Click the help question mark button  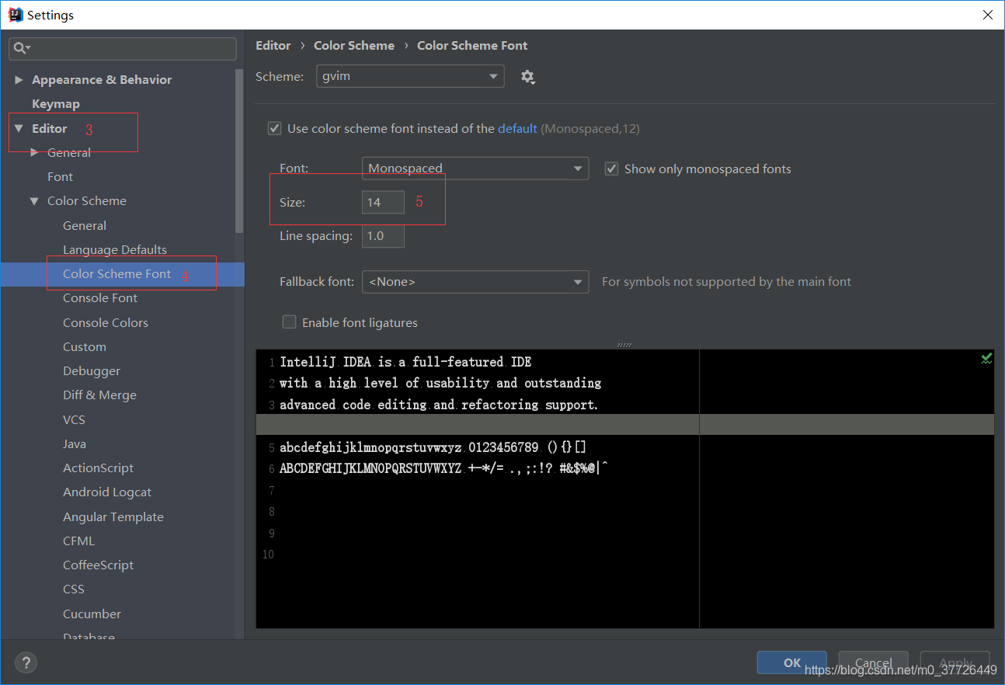26,662
